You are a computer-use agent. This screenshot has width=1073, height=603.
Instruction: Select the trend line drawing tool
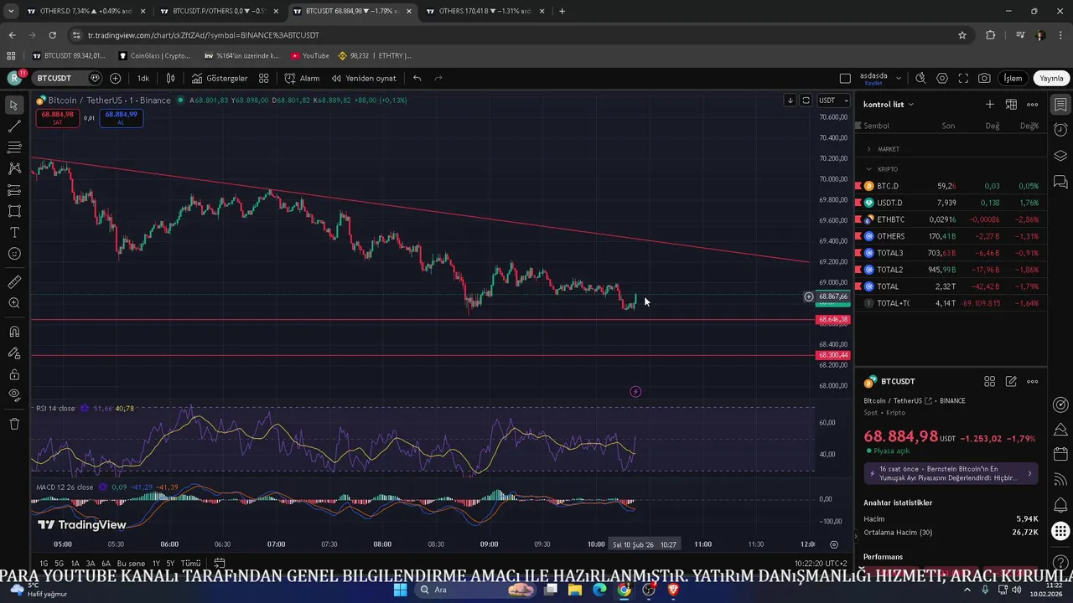coord(14,126)
